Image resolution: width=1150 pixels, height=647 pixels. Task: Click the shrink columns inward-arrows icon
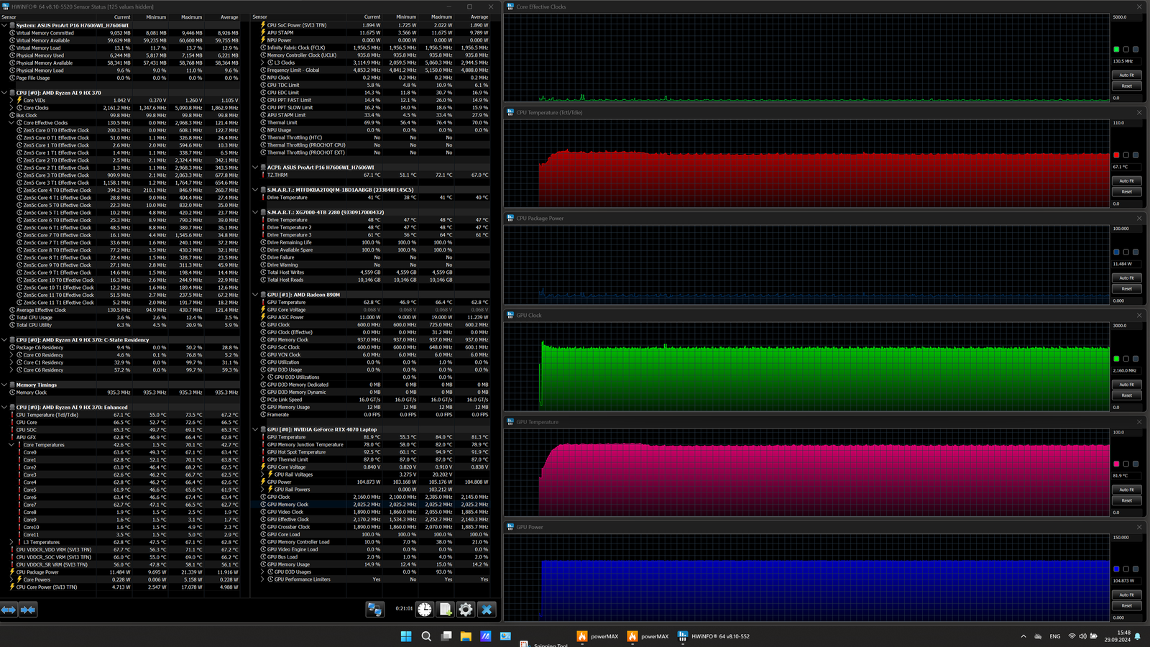point(28,610)
